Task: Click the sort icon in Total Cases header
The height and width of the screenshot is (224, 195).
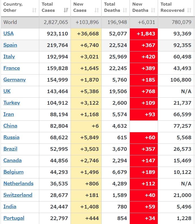Action: point(66,10)
